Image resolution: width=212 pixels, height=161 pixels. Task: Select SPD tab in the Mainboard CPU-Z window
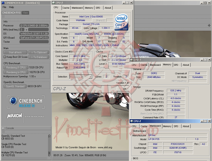(x=176, y=126)
